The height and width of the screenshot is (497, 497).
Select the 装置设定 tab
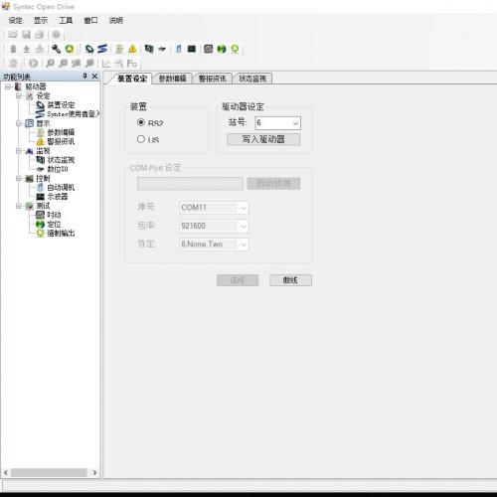pos(132,79)
